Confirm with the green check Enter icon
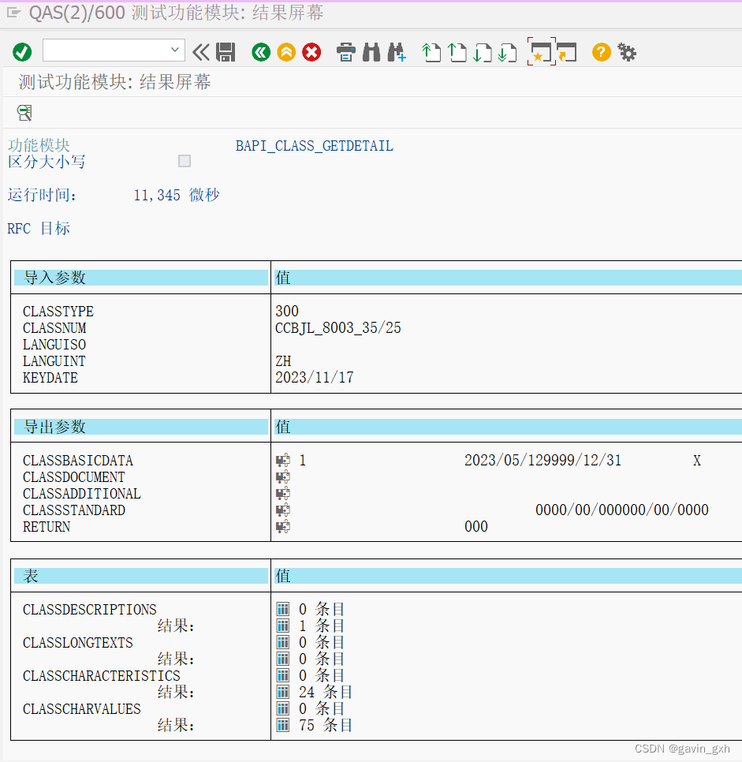742x762 pixels. pyautogui.click(x=21, y=51)
